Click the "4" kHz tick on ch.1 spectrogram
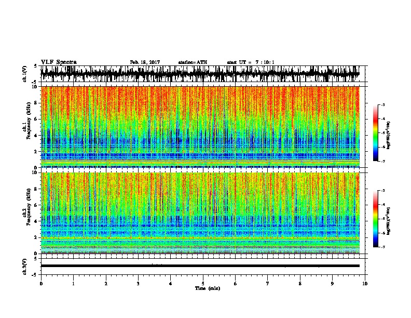The image size is (411, 318). coord(36,136)
